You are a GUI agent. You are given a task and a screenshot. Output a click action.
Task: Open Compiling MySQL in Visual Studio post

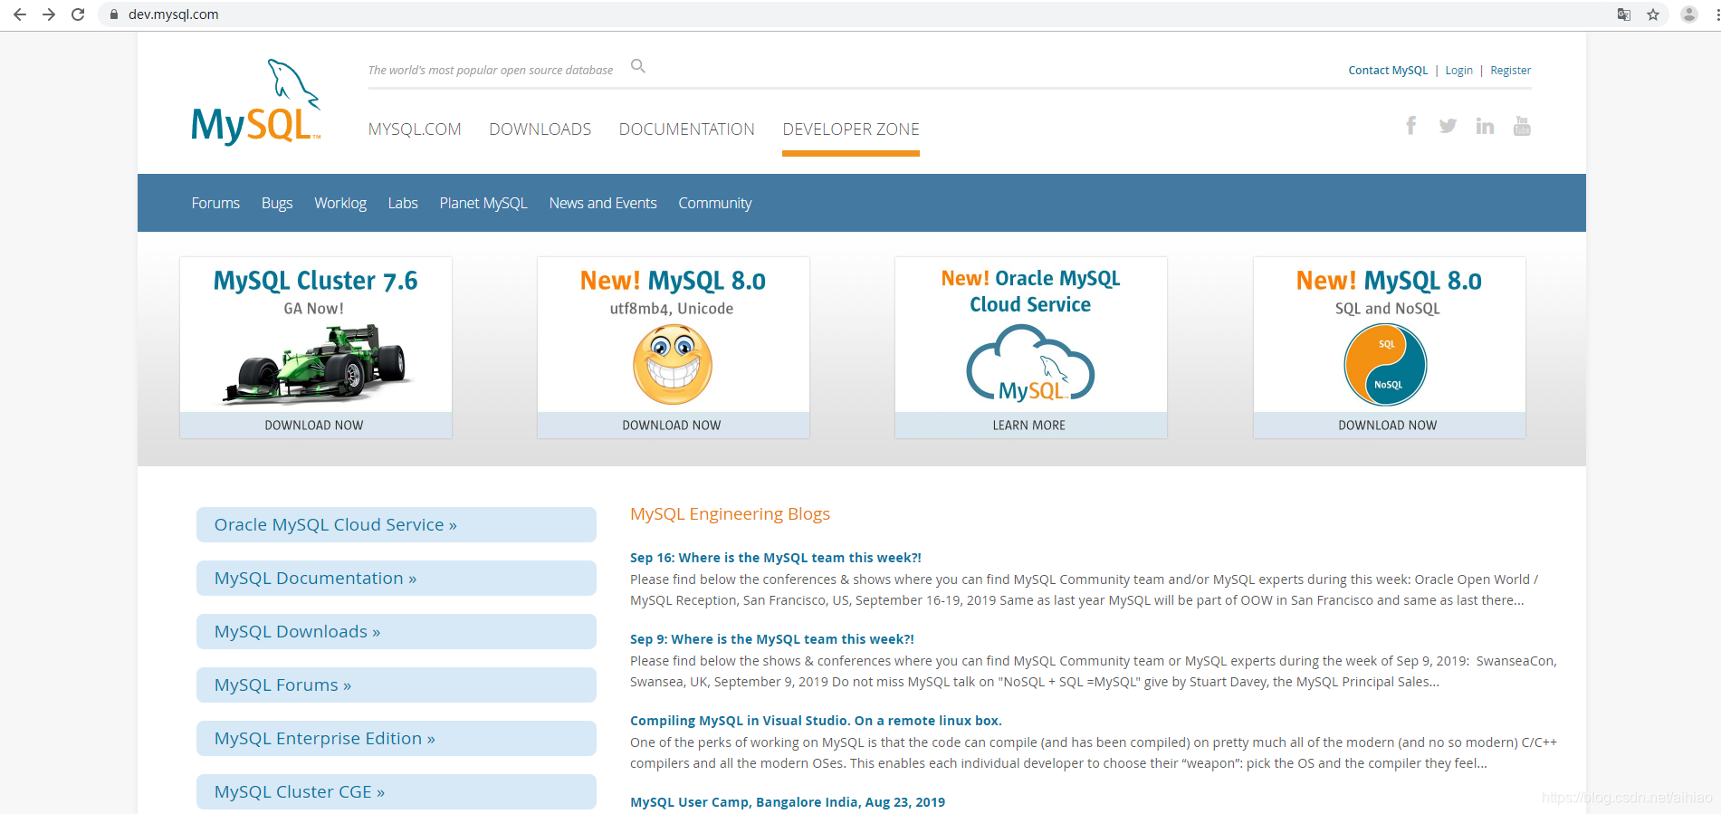816,721
